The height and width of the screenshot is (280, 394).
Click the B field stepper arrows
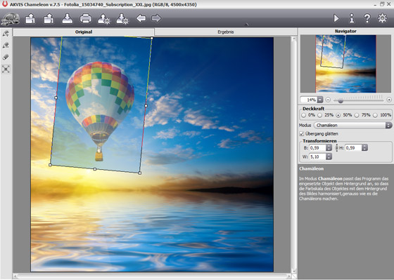pos(329,148)
